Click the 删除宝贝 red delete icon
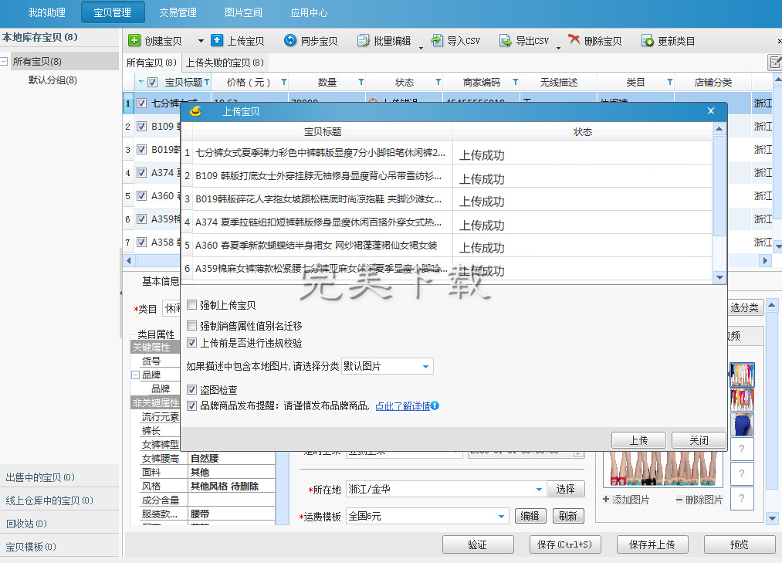 (x=574, y=39)
